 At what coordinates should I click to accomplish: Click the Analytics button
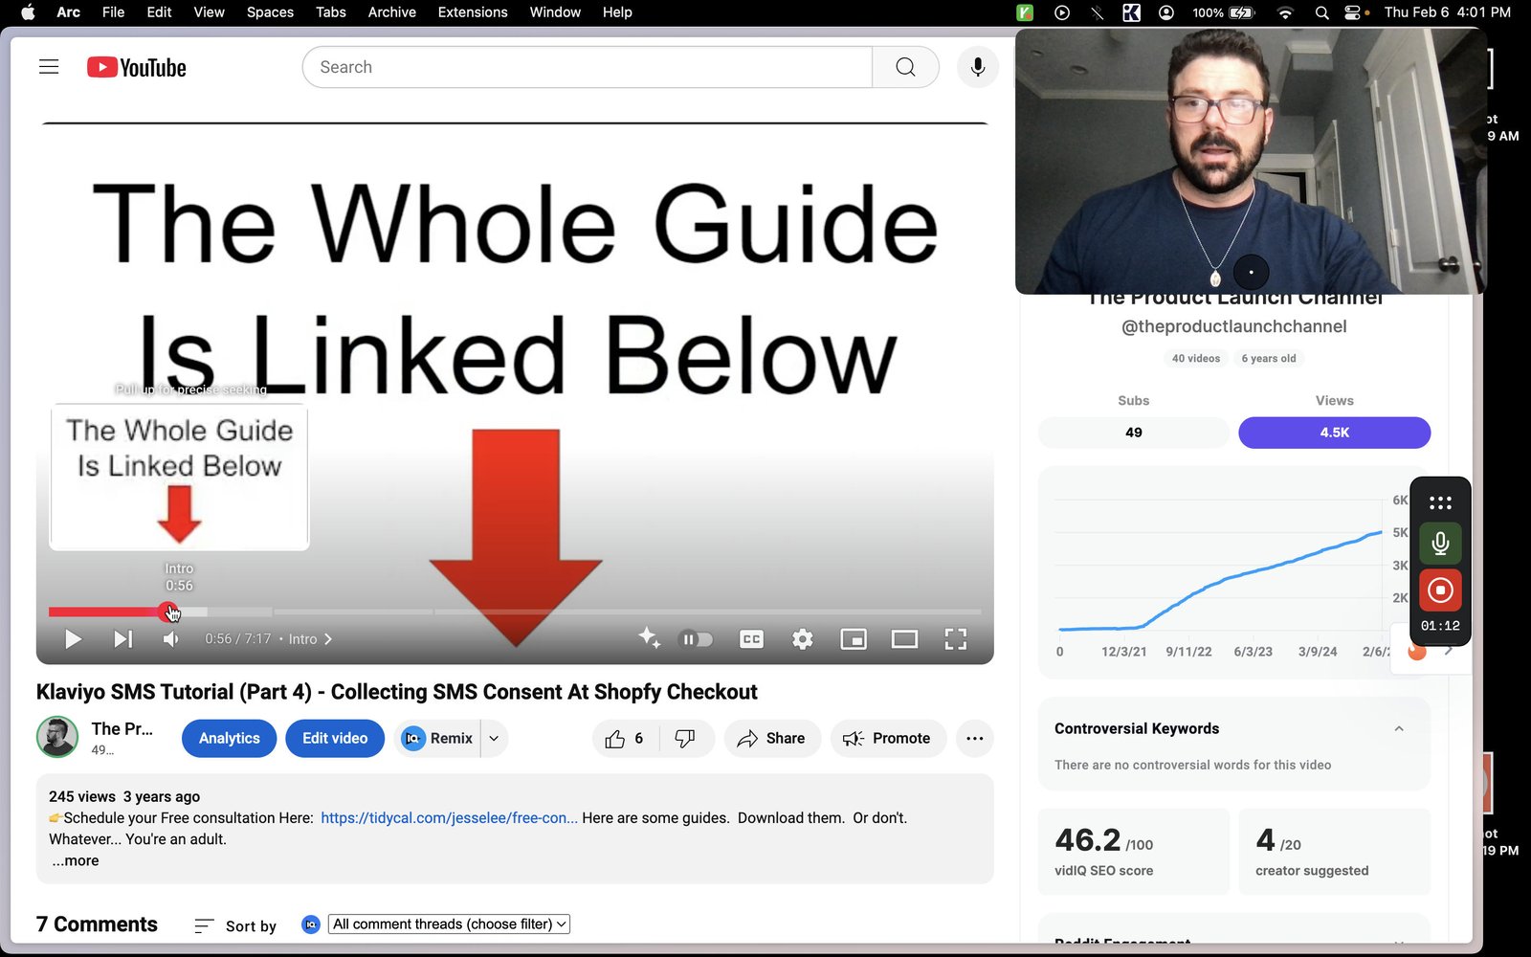click(230, 739)
